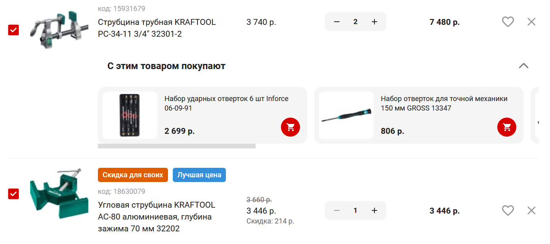The width and height of the screenshot is (550, 244).
Task: Uncheck the pipe clamp KRAFTOOL PC-34-11 checkbox
Action: pyautogui.click(x=13, y=30)
